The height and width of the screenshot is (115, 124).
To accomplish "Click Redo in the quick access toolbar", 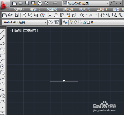I will pyautogui.click(x=55, y=3).
